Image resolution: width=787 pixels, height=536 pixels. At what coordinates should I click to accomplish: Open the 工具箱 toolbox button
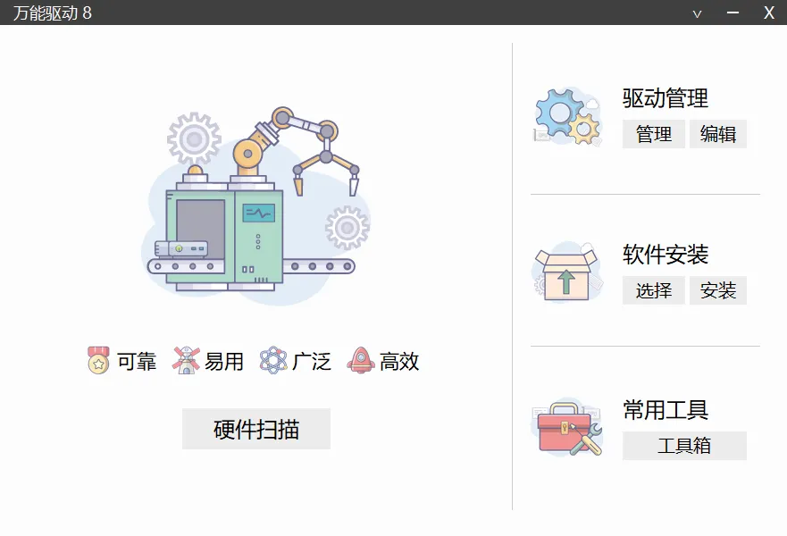click(684, 446)
